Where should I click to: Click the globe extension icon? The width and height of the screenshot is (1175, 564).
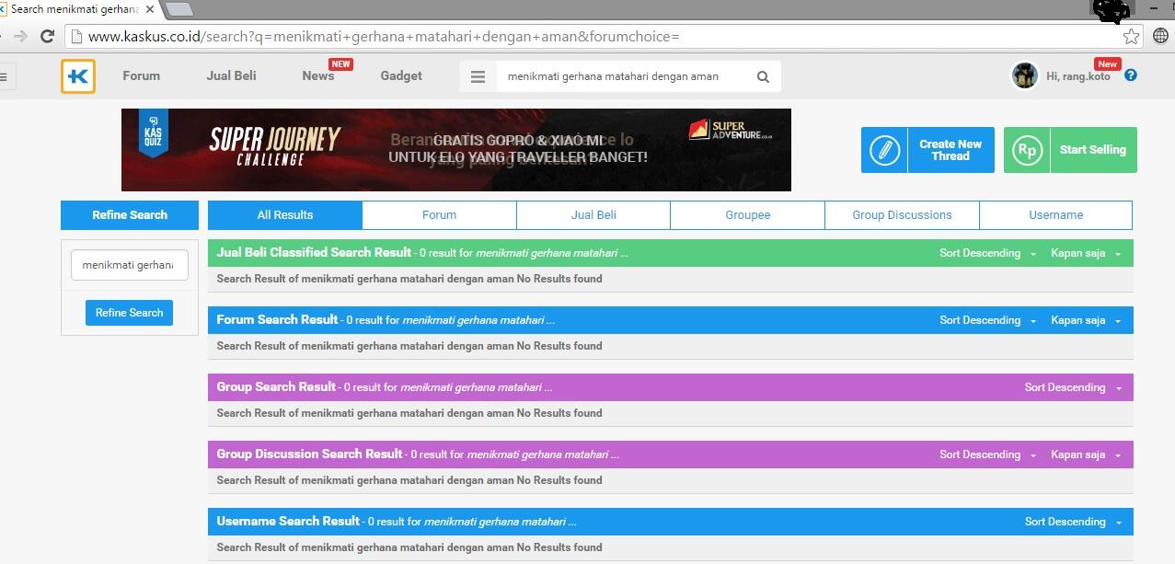[1160, 37]
